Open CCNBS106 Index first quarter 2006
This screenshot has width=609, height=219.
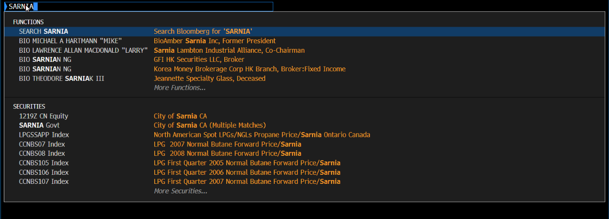click(x=304, y=172)
